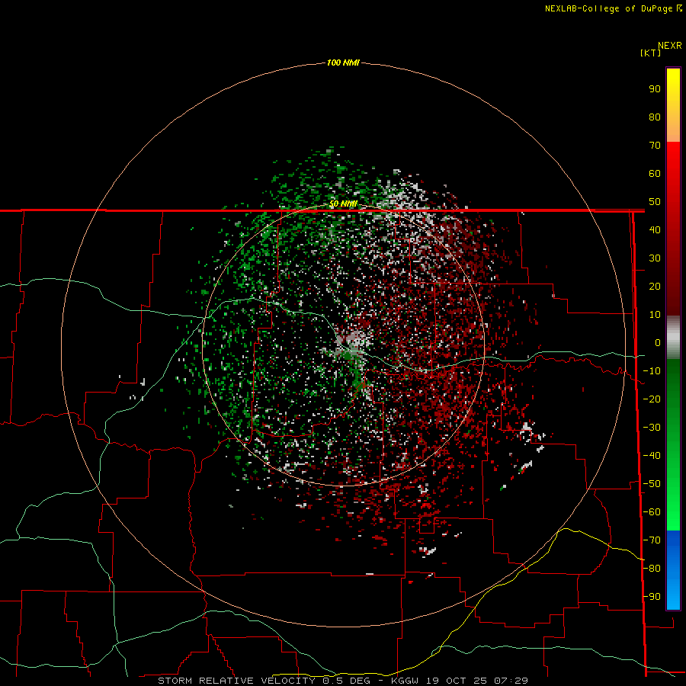Click the gray echo cluster at the radar center

[353, 342]
